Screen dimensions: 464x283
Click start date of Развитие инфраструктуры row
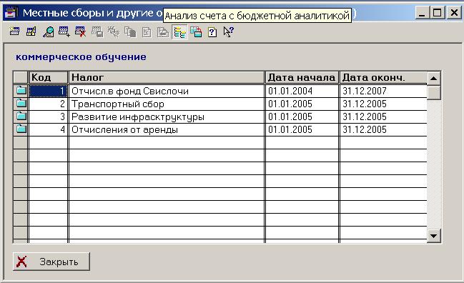coord(302,116)
